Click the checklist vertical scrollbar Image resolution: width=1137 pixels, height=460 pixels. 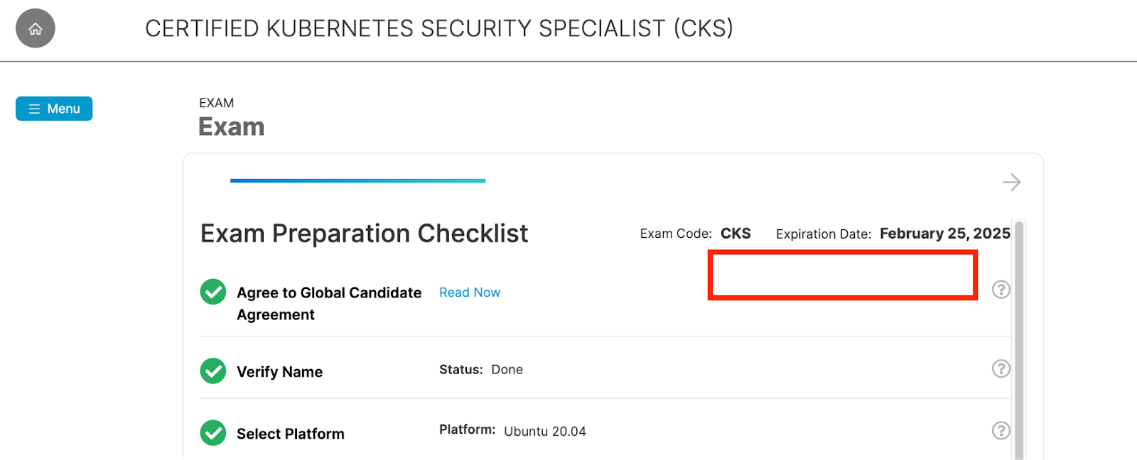(x=1019, y=341)
